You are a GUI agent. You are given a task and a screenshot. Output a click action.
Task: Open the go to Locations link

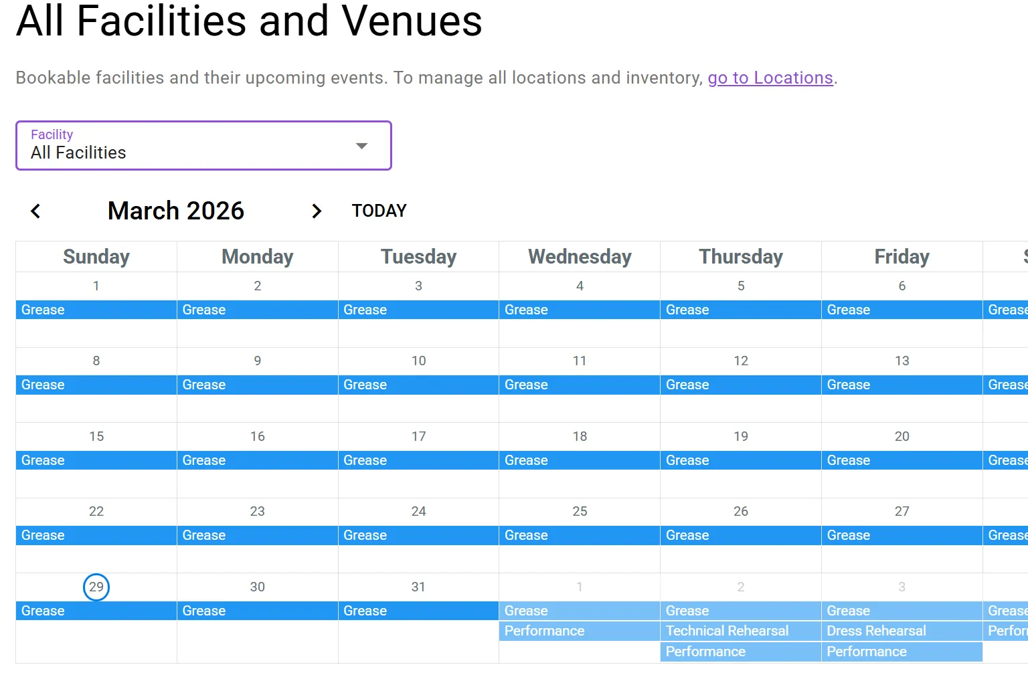(x=770, y=78)
